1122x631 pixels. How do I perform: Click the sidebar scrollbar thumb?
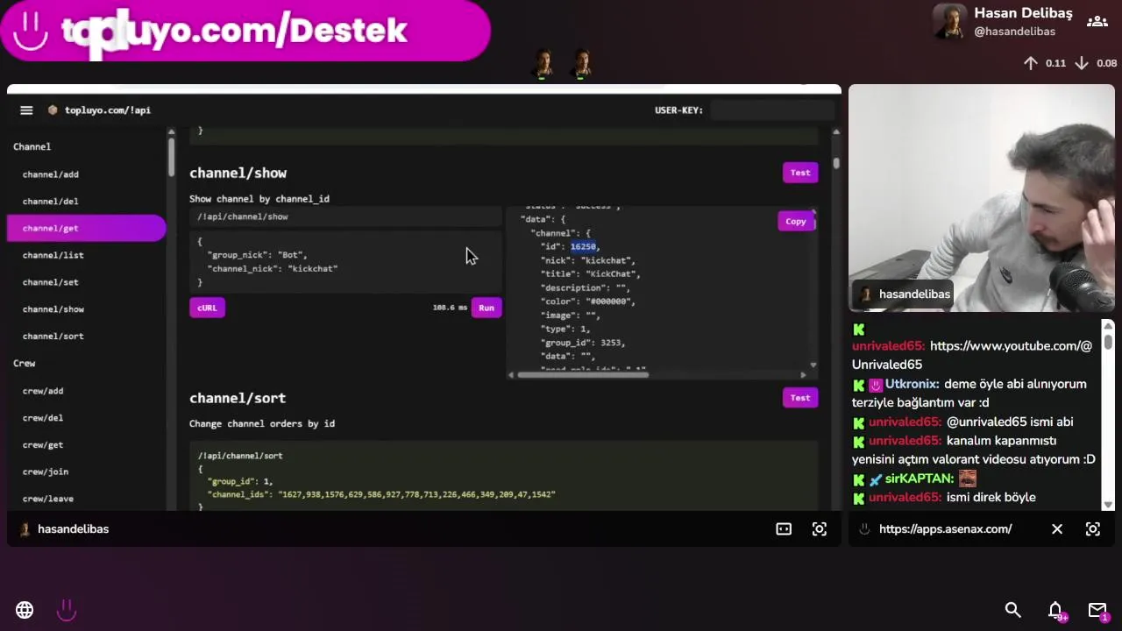pyautogui.click(x=171, y=159)
